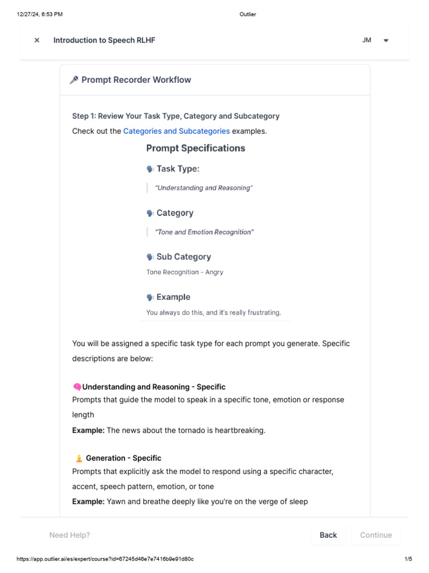The width and height of the screenshot is (429, 573).
Task: Click the "Understanding and Reasoning" task type quote
Action: pos(205,188)
